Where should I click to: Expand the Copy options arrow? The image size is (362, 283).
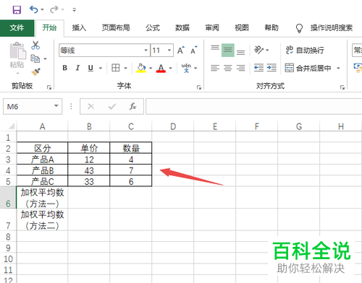pos(45,58)
